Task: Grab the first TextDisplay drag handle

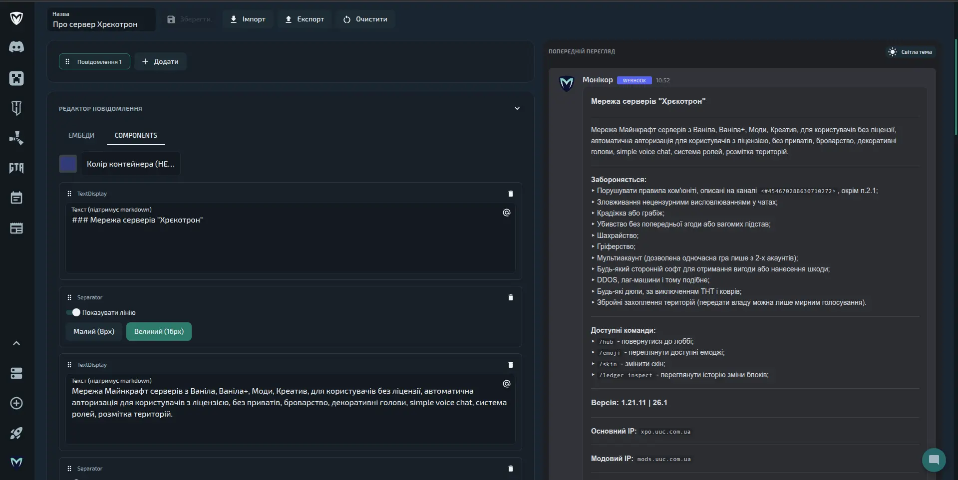Action: 69,194
